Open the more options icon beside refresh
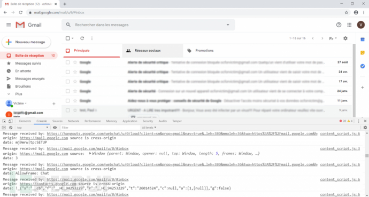 pos(92,38)
